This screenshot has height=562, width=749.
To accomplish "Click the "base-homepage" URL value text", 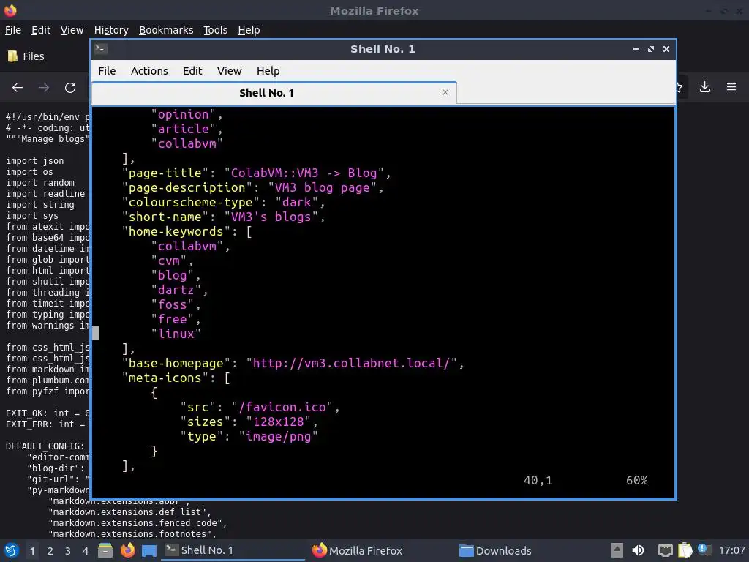I will click(x=351, y=363).
